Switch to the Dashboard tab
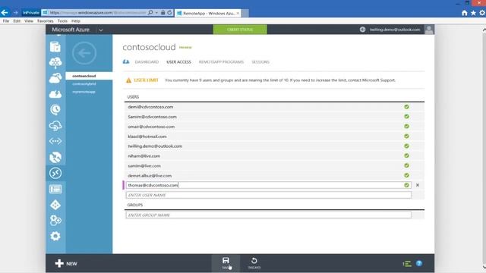 pyautogui.click(x=147, y=62)
